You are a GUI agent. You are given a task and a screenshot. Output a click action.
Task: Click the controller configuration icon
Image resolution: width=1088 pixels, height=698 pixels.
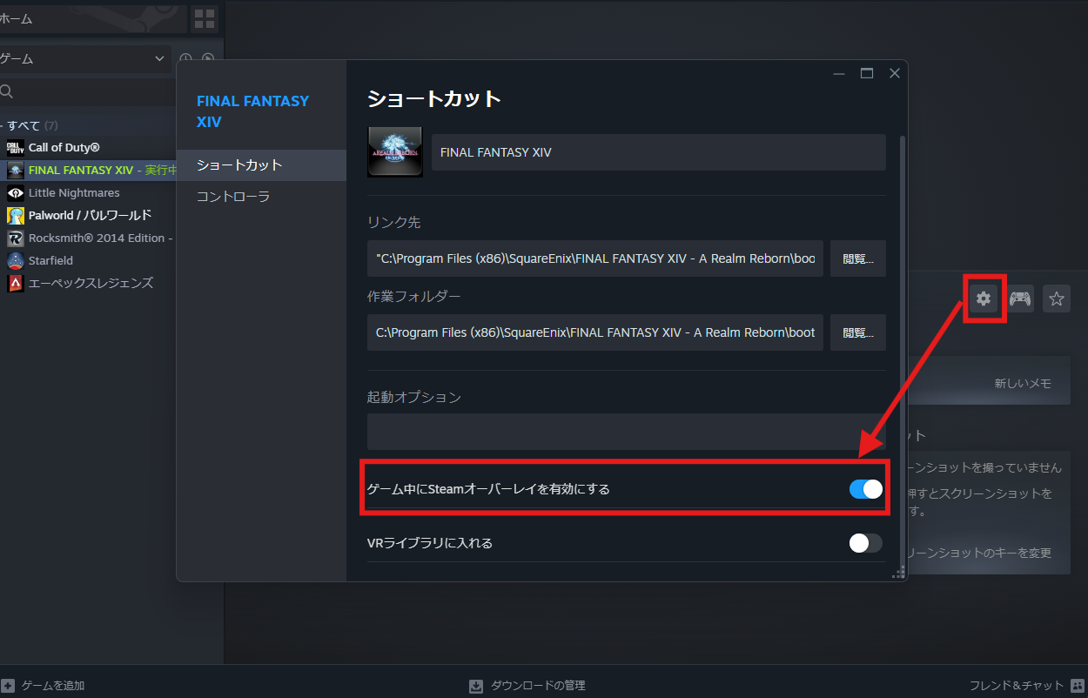(1020, 299)
